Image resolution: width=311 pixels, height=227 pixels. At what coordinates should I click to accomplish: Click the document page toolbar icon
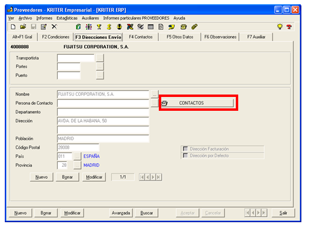[161, 26]
